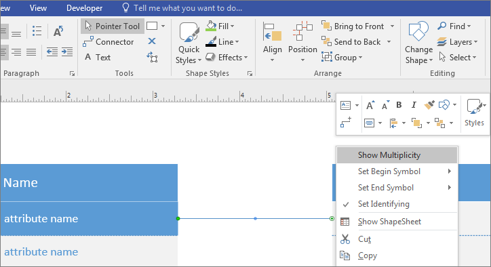Apply justify alignment in Paragraph group
491x267 pixels.
pos(31,52)
